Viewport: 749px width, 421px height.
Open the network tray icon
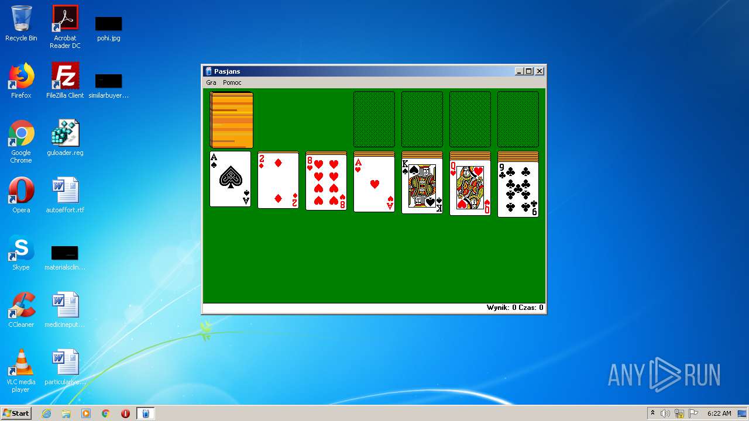tap(679, 413)
